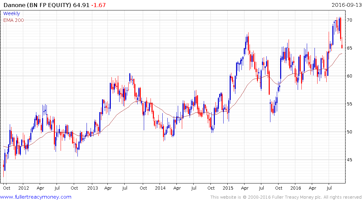Click the 2013 time axis label

pos(93,188)
